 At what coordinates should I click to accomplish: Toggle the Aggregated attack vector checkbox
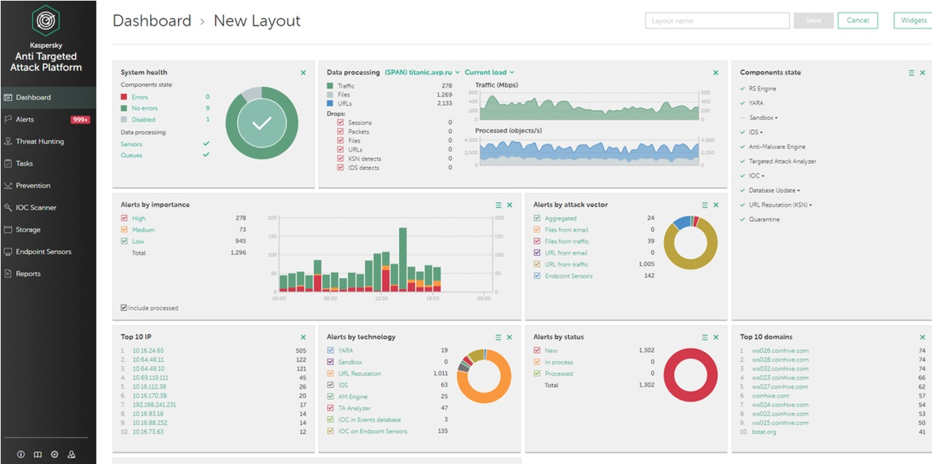(537, 218)
